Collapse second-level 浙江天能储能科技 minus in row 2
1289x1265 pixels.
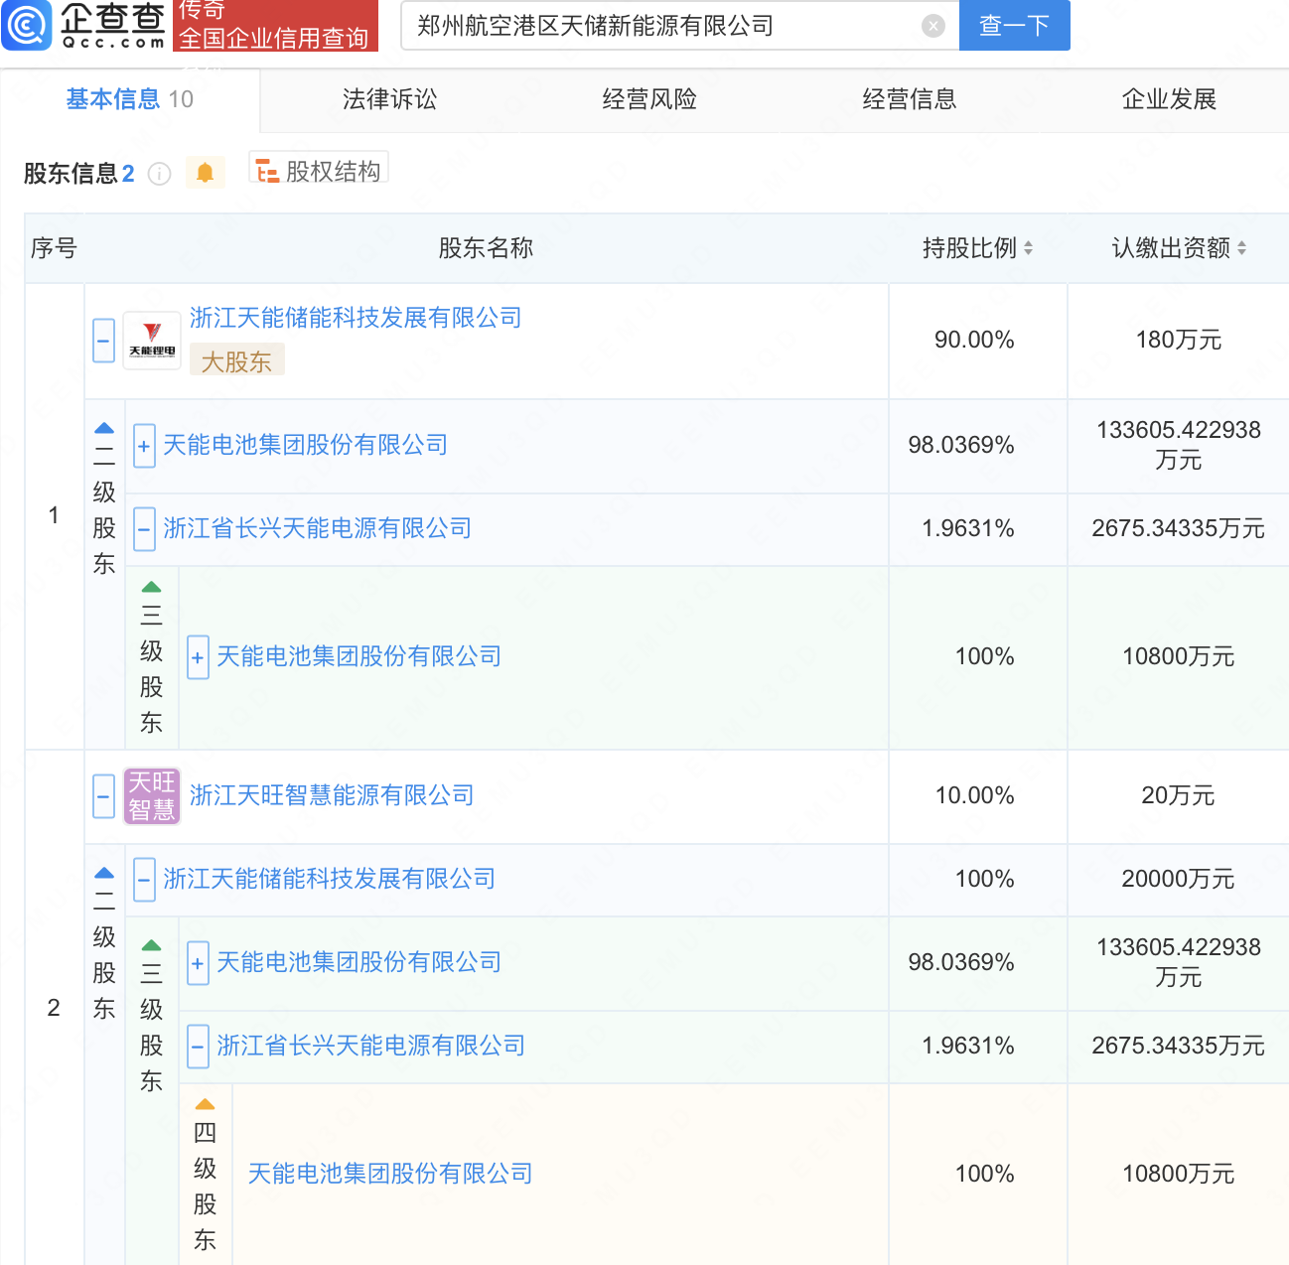(x=144, y=880)
